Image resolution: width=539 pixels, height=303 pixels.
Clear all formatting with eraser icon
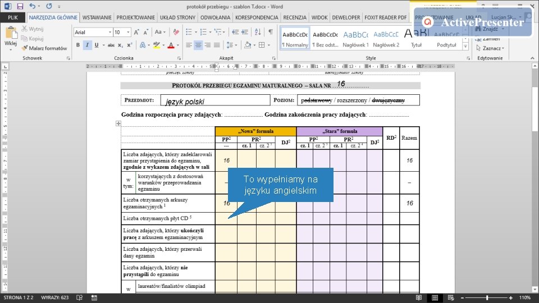[176, 32]
